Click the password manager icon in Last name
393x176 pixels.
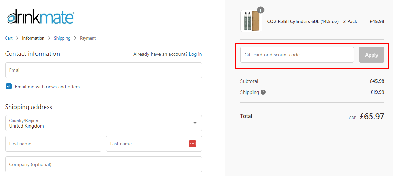(193, 144)
